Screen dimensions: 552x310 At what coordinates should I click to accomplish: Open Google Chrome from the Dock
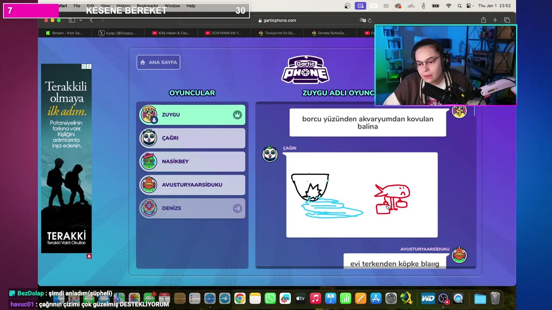click(x=240, y=298)
